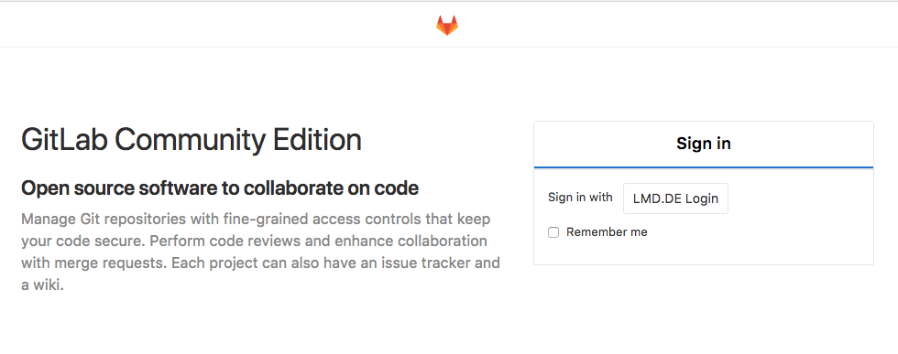Click the empty area below Remember me

coord(704,252)
